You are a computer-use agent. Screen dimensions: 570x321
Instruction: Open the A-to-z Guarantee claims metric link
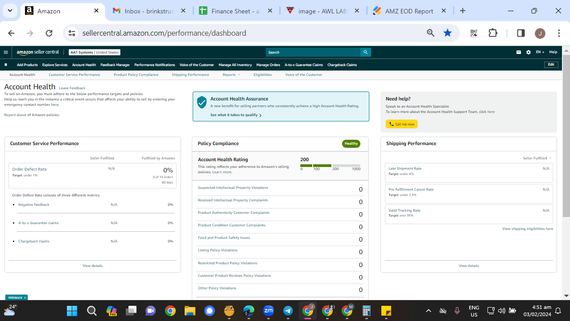(38, 223)
